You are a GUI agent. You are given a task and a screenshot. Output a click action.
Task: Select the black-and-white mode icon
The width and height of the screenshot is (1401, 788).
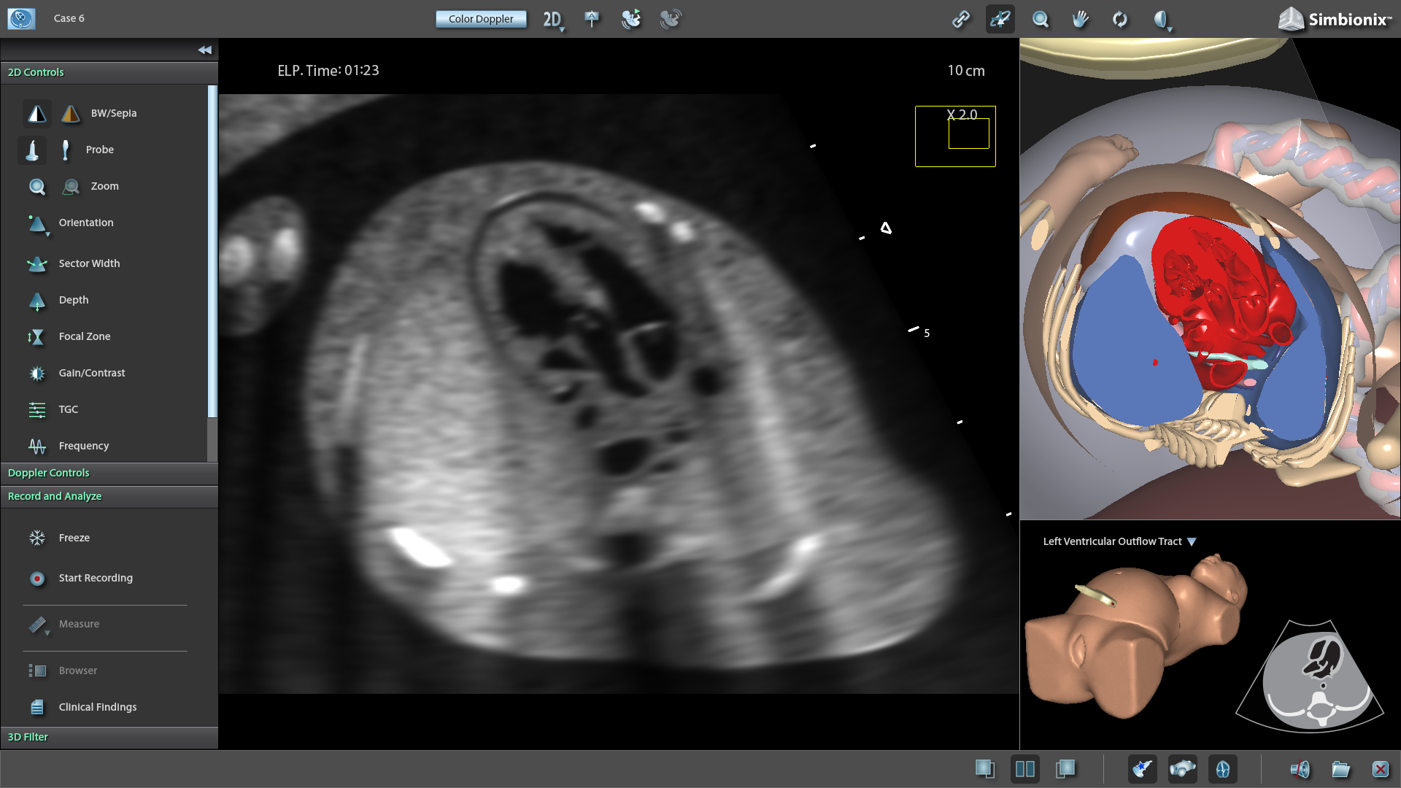click(36, 113)
